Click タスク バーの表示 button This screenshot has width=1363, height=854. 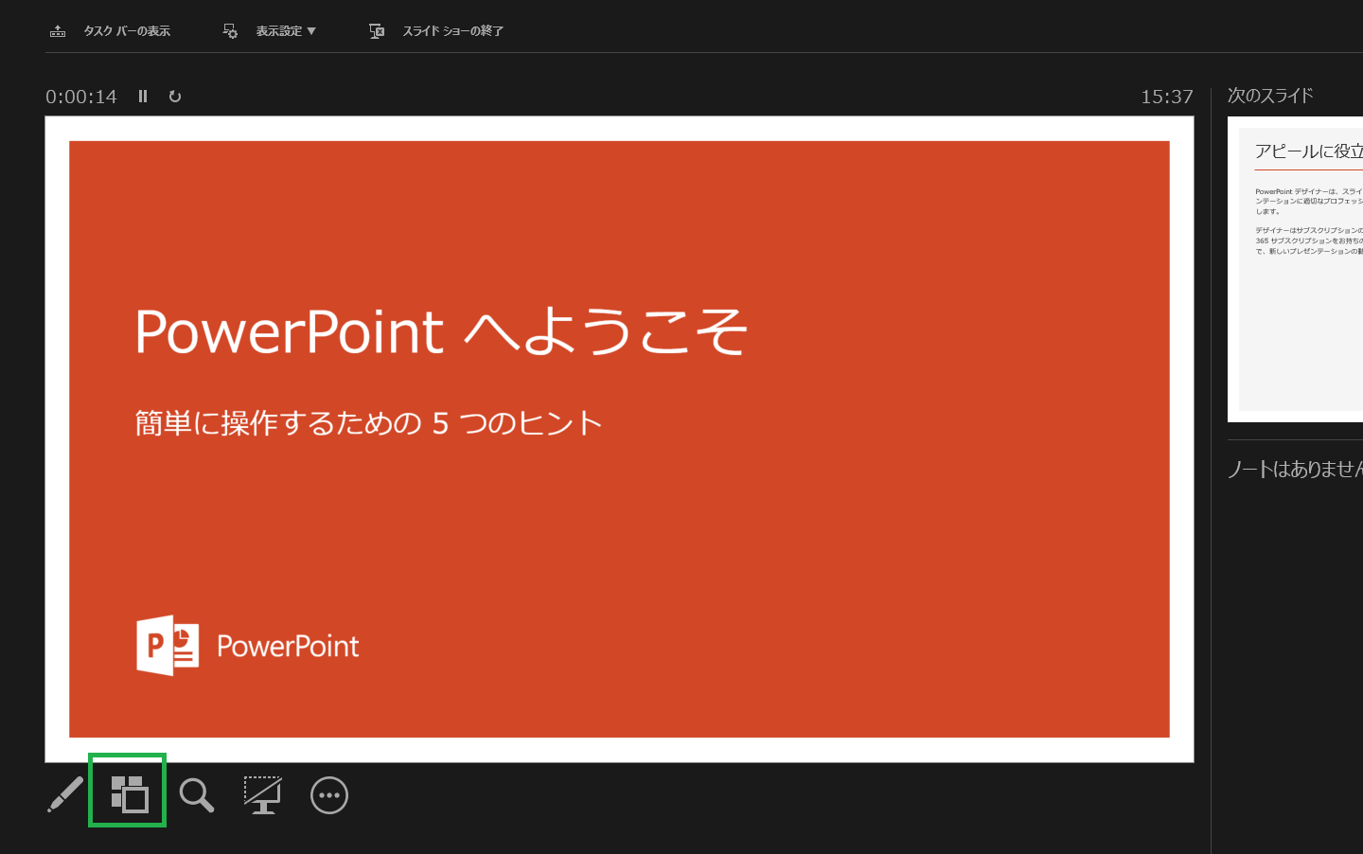coord(110,31)
